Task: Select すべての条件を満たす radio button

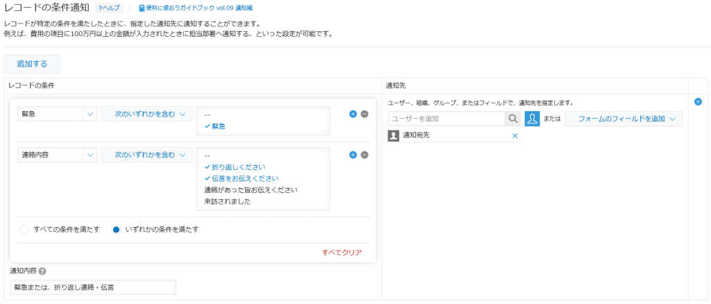Action: point(24,230)
